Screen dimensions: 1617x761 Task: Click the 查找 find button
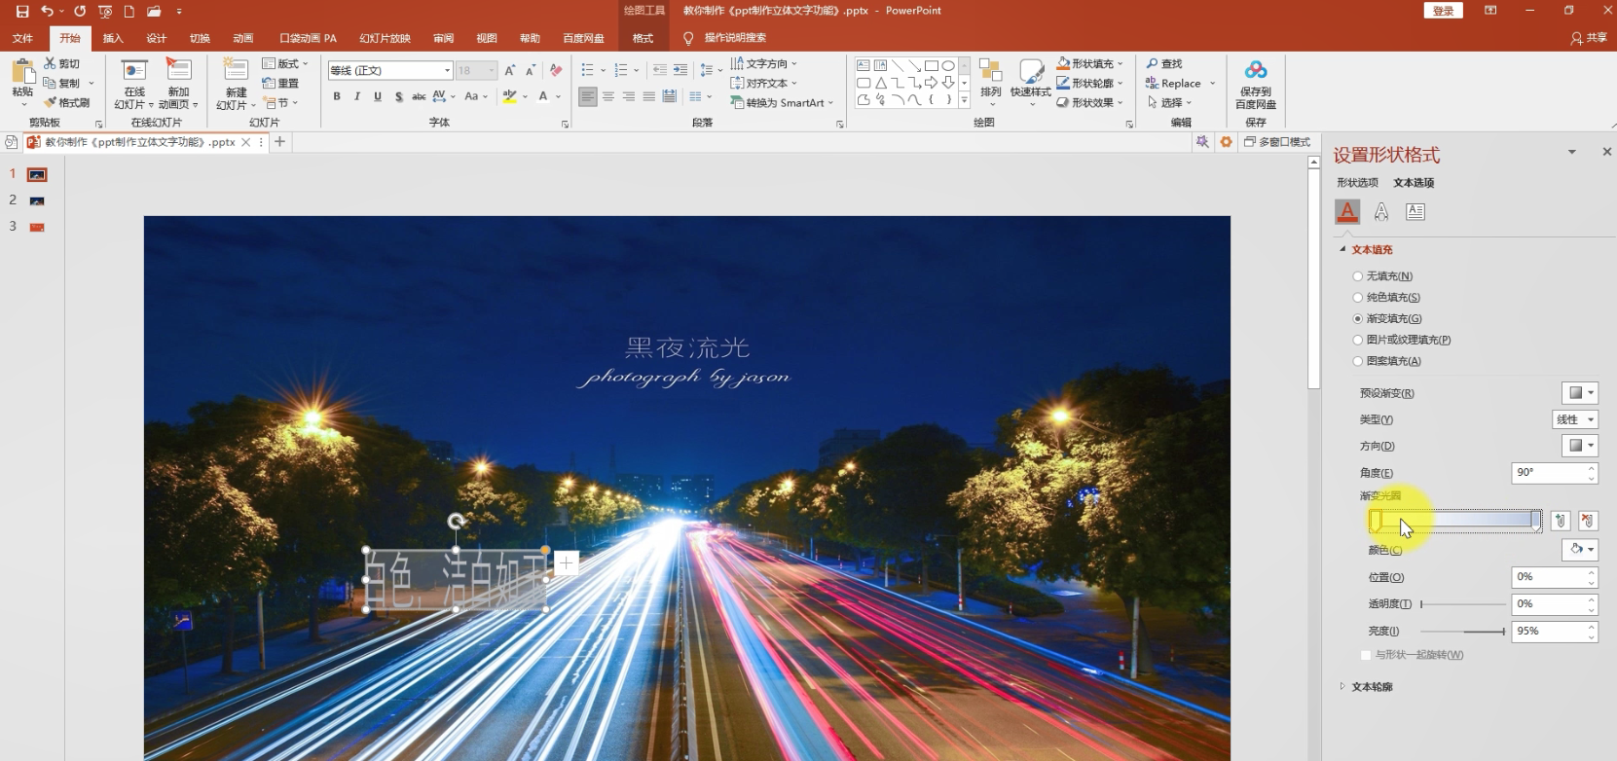click(x=1164, y=63)
